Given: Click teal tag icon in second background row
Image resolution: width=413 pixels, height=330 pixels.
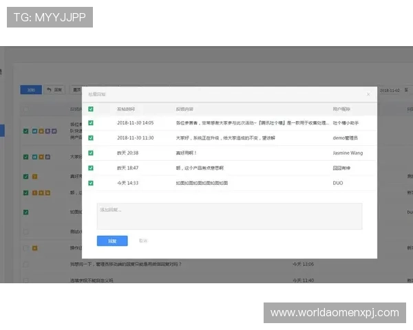Looking at the screenshot, I should (34, 157).
